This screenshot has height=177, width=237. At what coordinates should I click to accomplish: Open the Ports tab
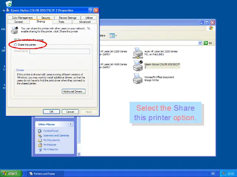coord(61,22)
